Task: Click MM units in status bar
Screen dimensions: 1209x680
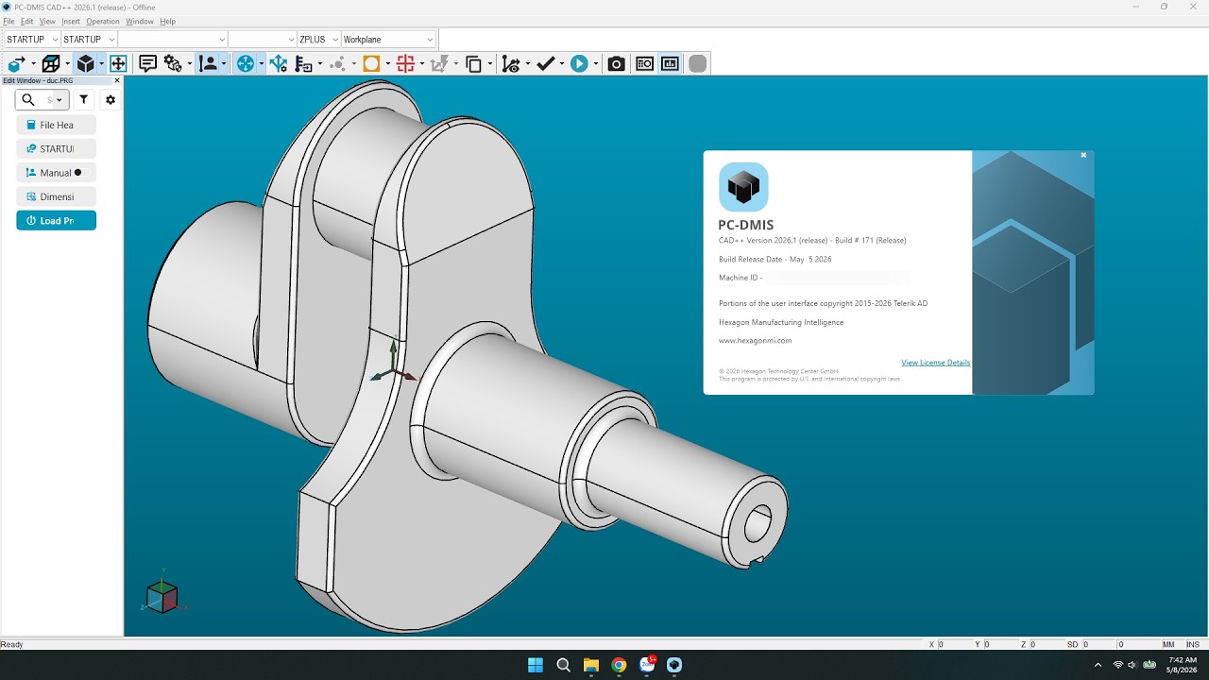Action: pyautogui.click(x=1168, y=644)
